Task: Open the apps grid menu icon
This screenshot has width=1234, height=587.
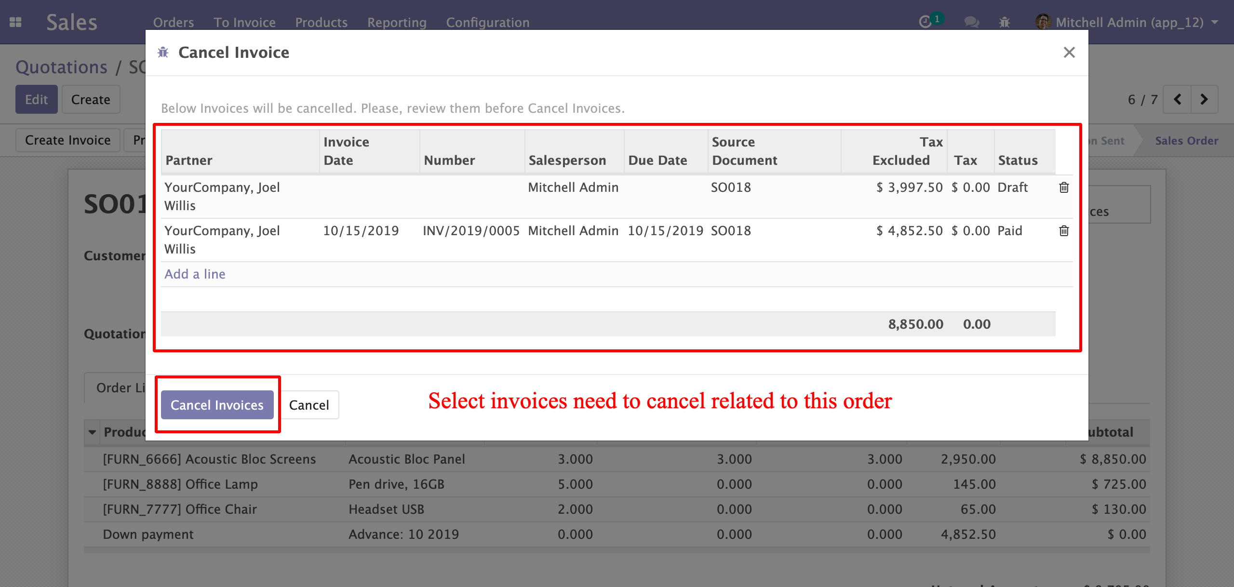Action: [x=15, y=22]
